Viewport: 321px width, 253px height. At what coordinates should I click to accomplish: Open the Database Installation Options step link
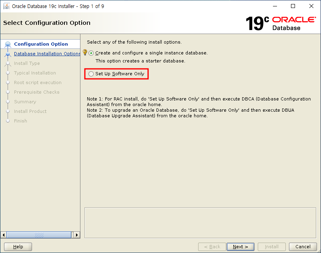point(47,54)
